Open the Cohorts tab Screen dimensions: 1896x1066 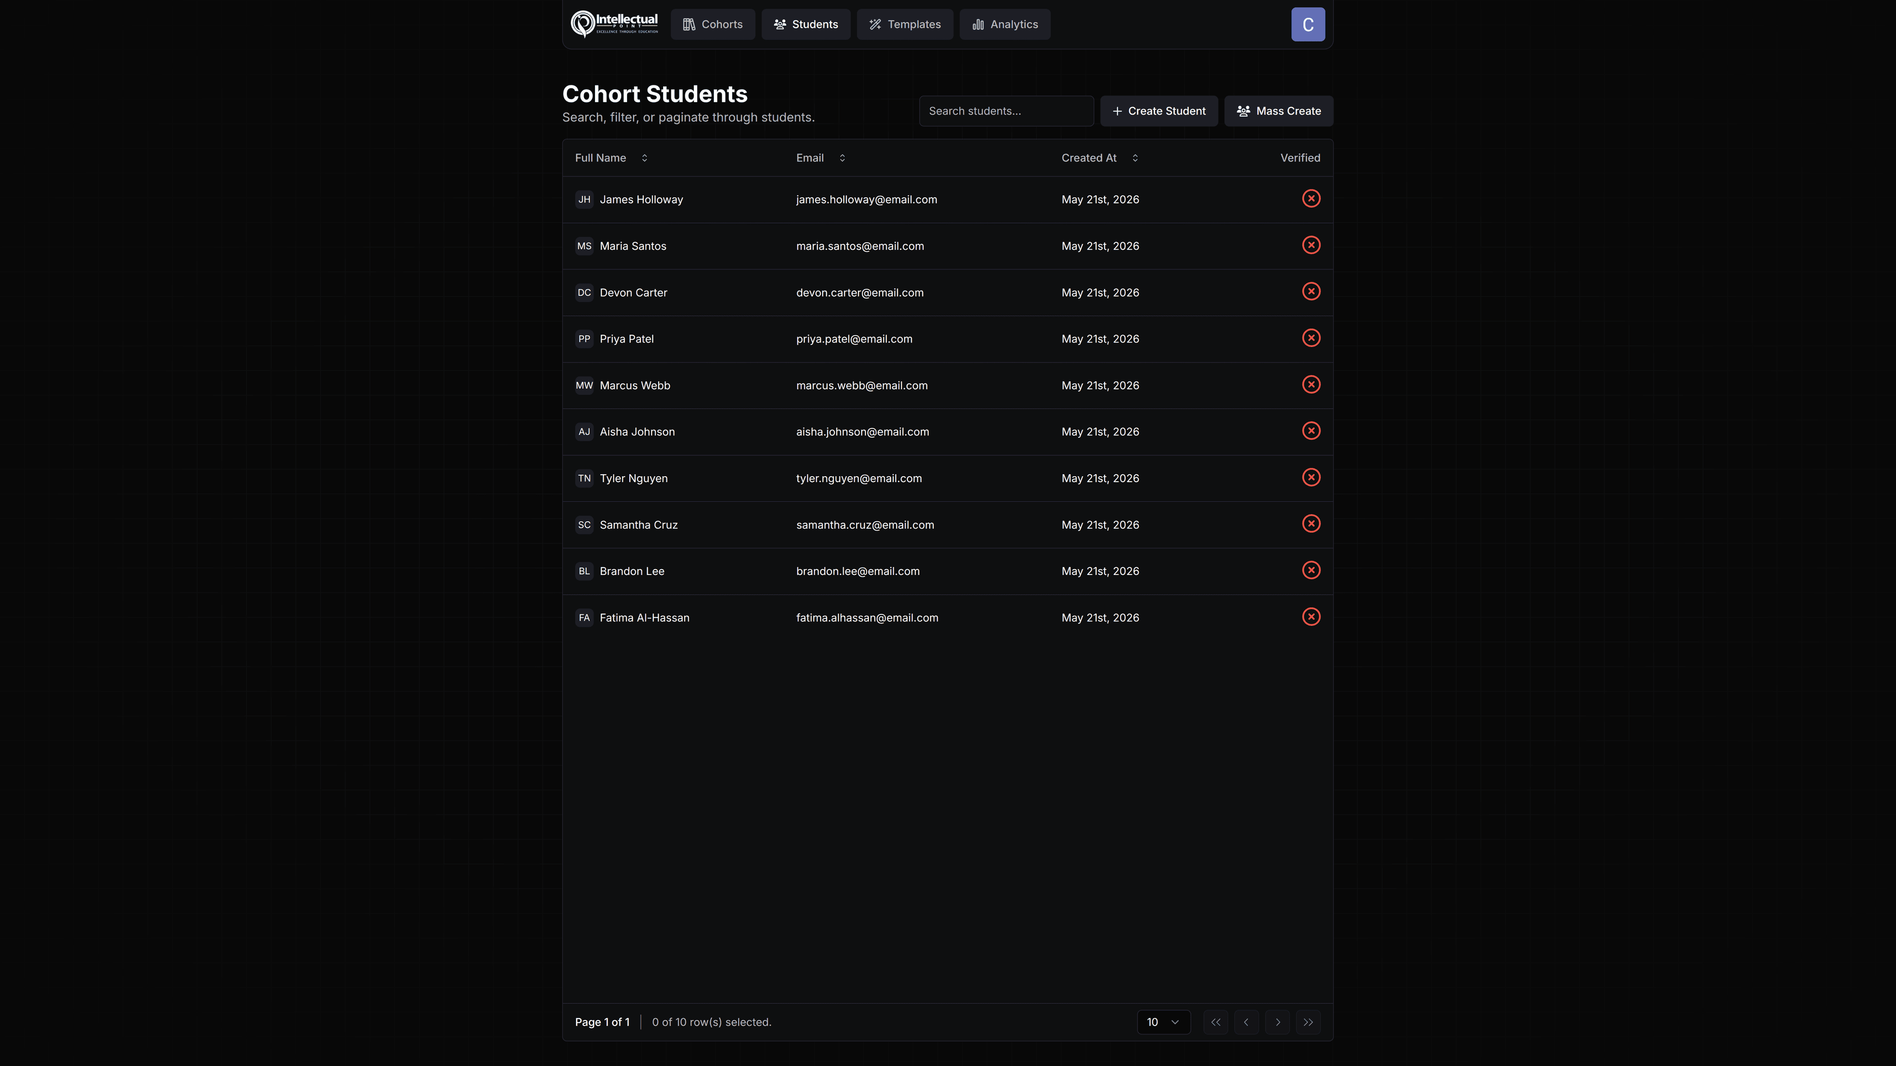coord(712,24)
